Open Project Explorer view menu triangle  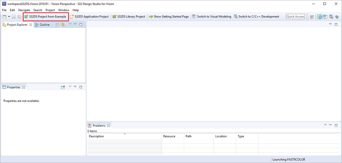pyautogui.click(x=70, y=24)
